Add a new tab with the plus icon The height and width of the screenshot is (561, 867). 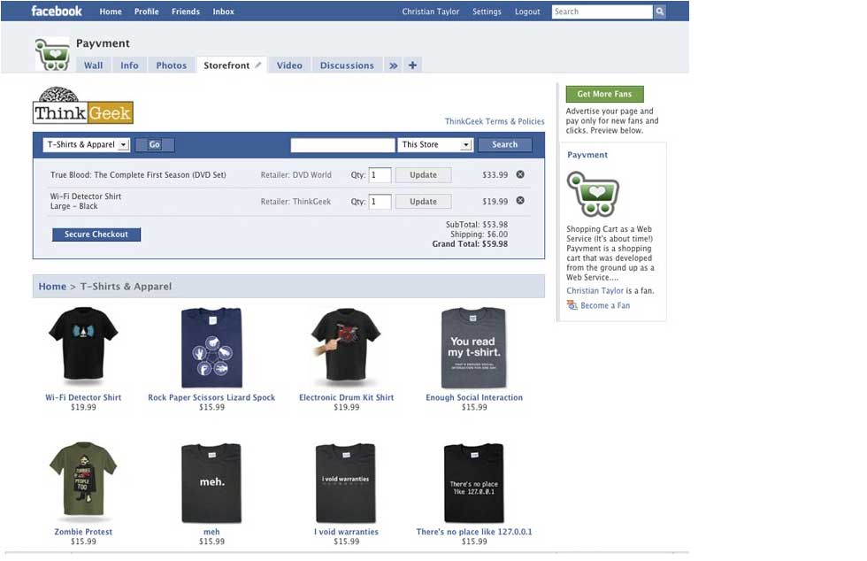(412, 65)
